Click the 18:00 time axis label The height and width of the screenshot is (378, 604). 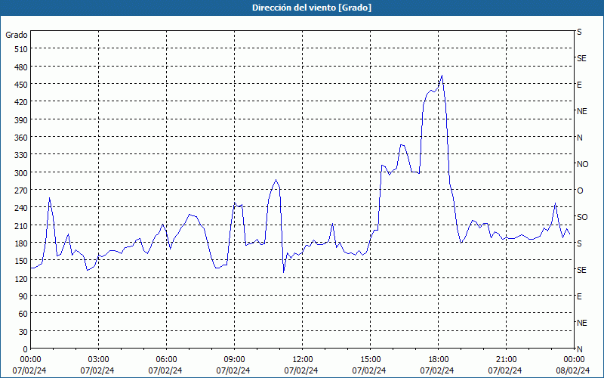(439, 359)
